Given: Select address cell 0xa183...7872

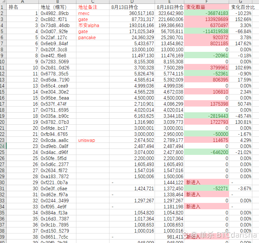Looking at the screenshot, I should 57,176.
